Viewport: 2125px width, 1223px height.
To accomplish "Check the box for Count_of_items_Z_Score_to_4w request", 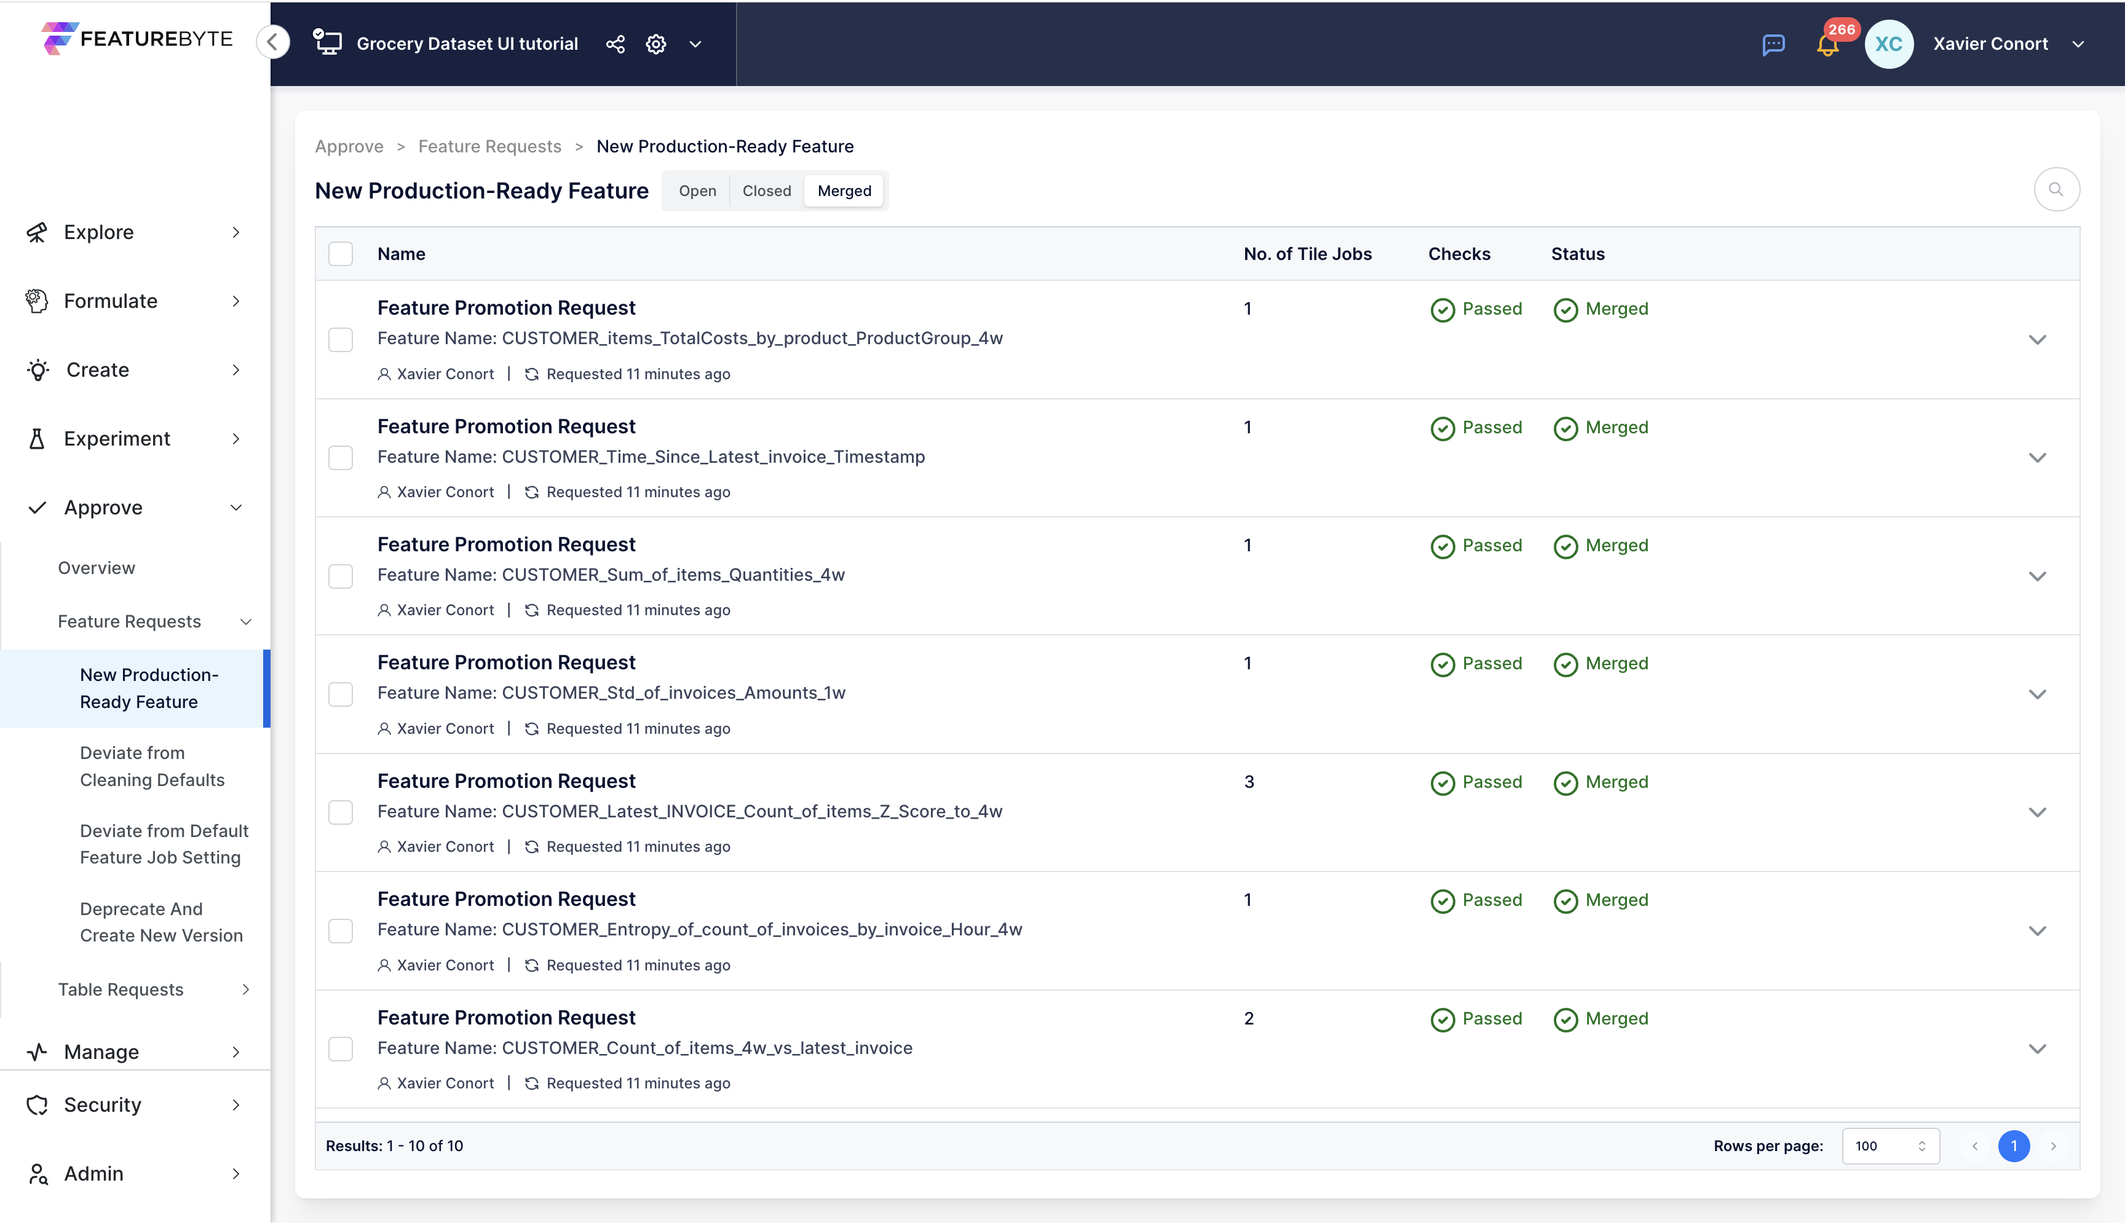I will tap(340, 812).
